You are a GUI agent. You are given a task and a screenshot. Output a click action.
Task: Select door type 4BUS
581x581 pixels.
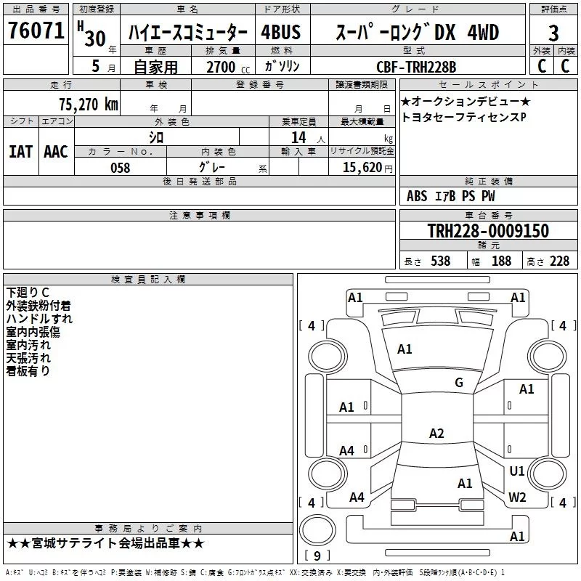(281, 32)
